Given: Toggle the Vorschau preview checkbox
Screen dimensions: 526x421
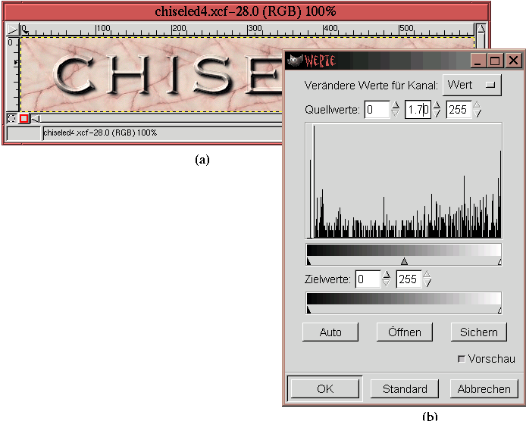Looking at the screenshot, I should pyautogui.click(x=462, y=359).
